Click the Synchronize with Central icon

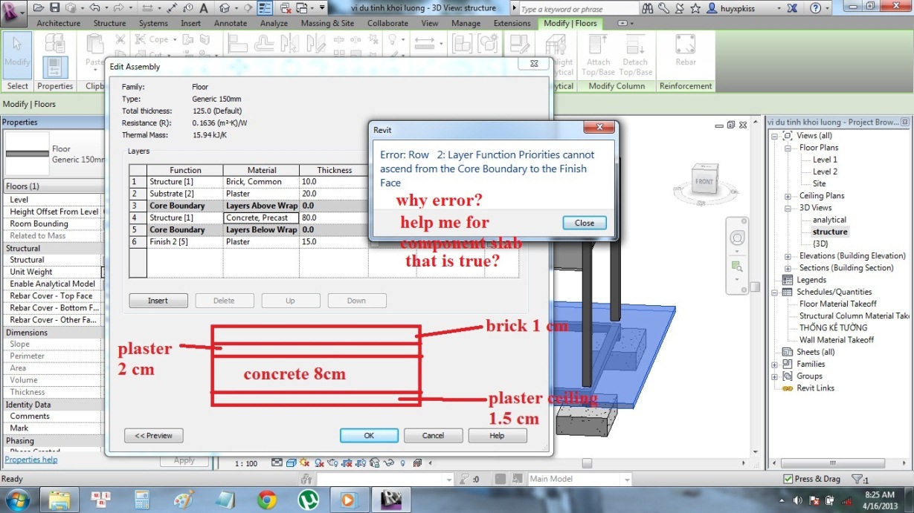point(70,7)
